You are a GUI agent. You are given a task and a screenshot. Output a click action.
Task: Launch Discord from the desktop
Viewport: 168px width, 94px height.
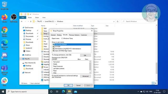[x=4, y=56]
